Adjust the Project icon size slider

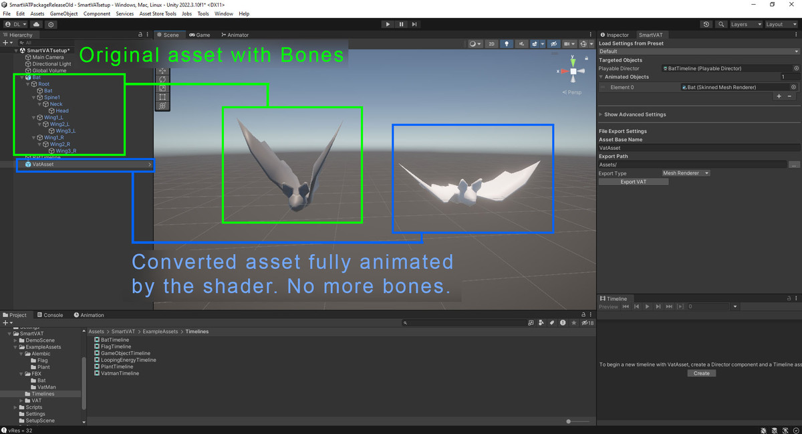click(x=569, y=421)
